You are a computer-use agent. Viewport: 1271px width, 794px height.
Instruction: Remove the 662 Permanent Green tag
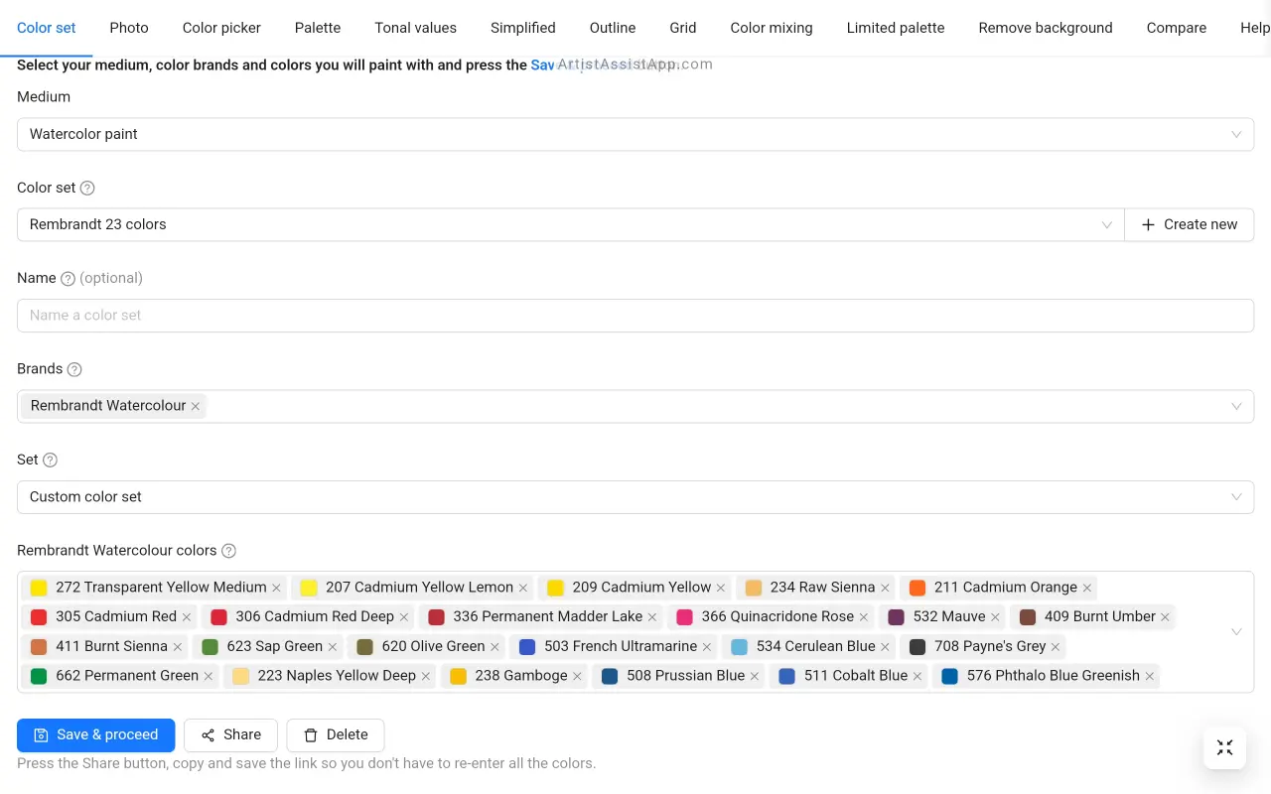pos(209,676)
